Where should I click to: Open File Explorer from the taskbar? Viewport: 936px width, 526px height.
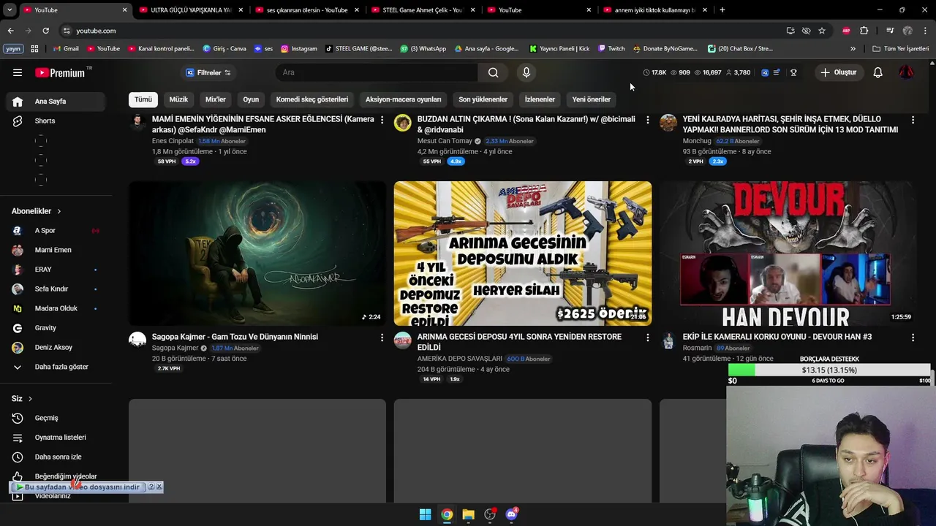coord(468,514)
